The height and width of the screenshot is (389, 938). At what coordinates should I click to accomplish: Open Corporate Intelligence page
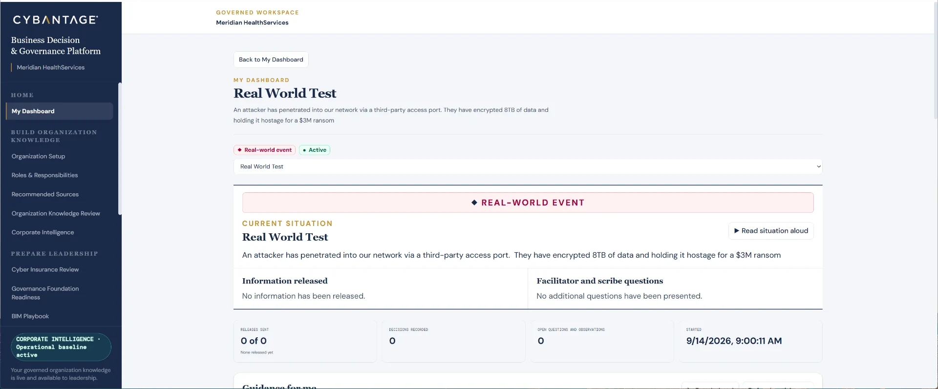[43, 232]
